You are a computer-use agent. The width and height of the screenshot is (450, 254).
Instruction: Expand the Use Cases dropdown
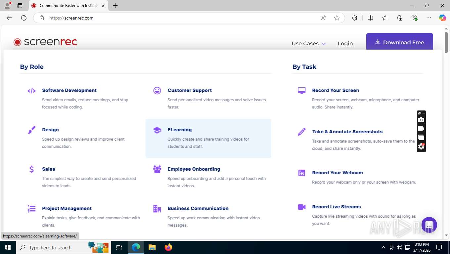click(308, 43)
